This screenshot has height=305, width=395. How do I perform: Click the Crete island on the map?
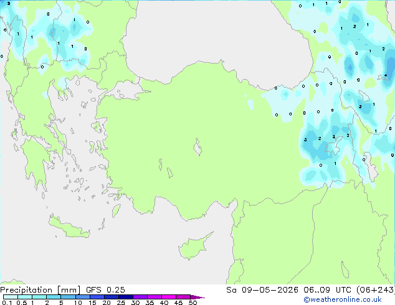pos(69,228)
